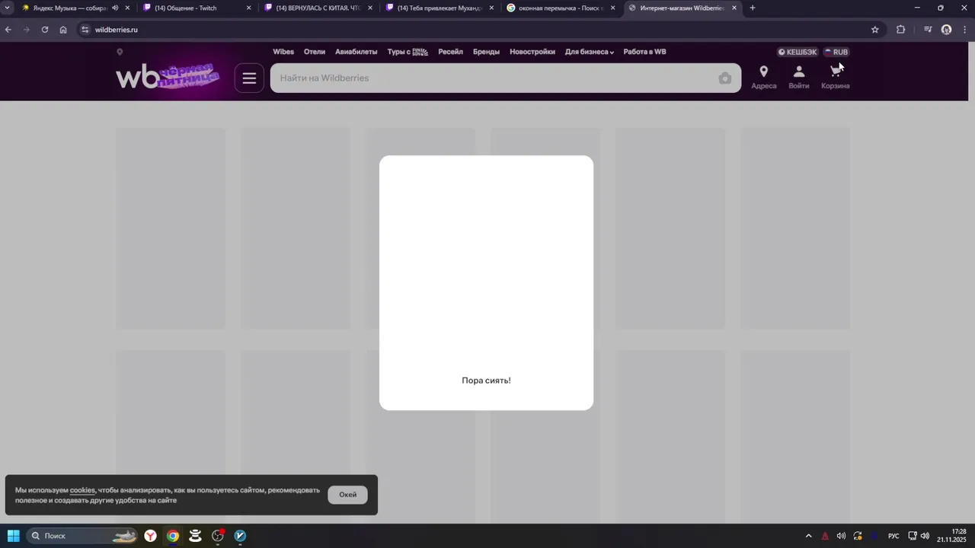
Task: View site information icon in address bar
Action: pyautogui.click(x=85, y=30)
